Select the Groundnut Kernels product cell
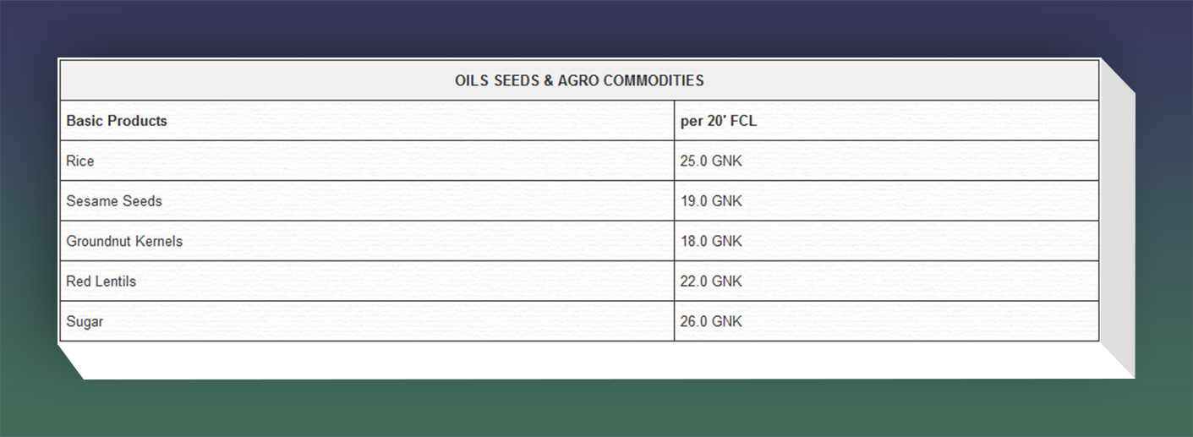This screenshot has width=1193, height=437. point(124,241)
